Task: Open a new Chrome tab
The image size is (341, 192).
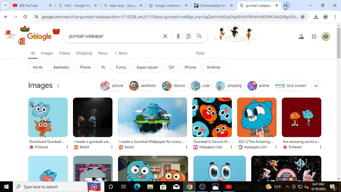Action: pos(286,5)
